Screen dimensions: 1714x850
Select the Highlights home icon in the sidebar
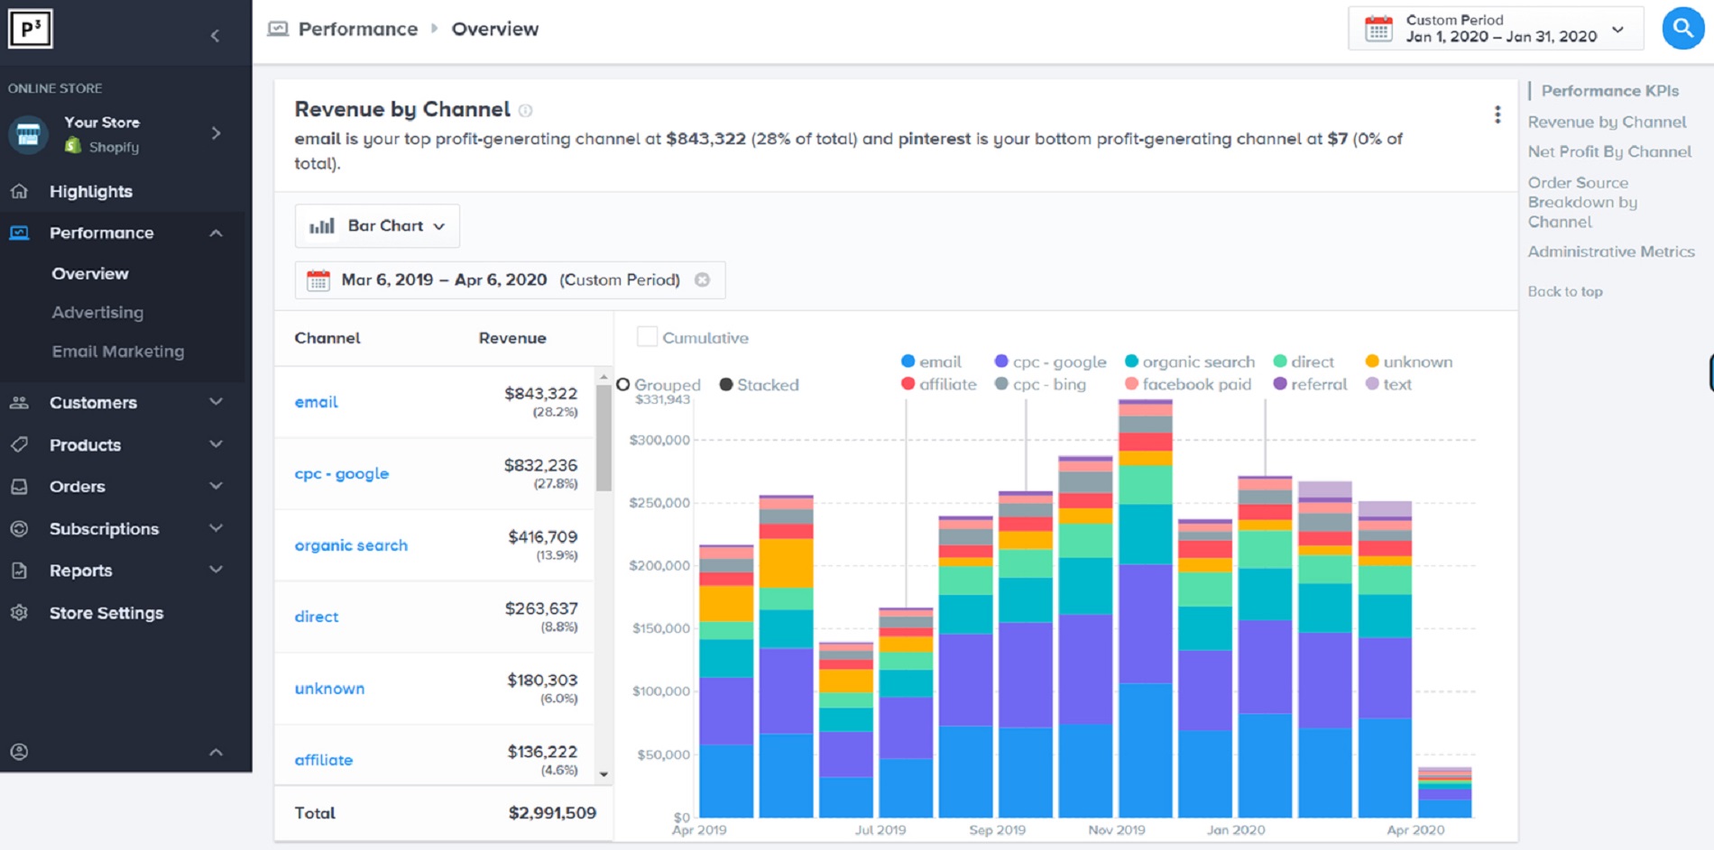pyautogui.click(x=19, y=191)
